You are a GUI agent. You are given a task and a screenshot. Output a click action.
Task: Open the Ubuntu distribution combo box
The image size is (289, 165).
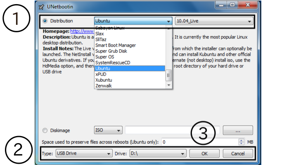coord(133,21)
